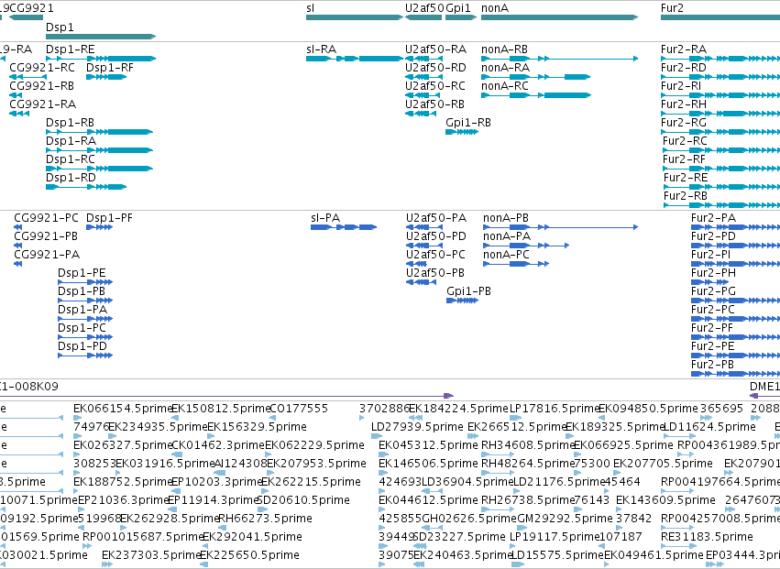
Task: Select protein CG9921-PC label
Action: 46,218
